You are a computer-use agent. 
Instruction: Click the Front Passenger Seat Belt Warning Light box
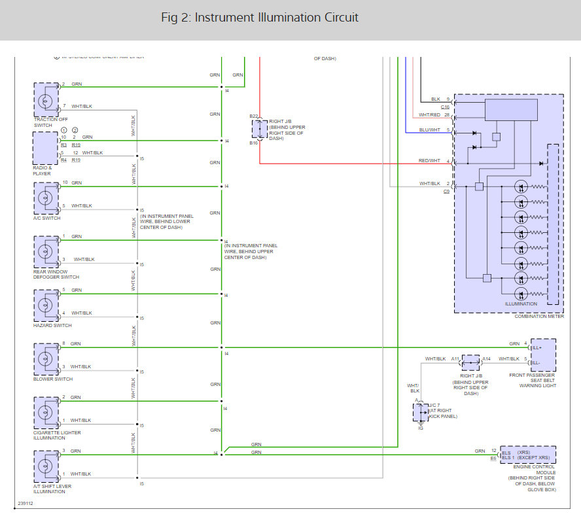[543, 355]
